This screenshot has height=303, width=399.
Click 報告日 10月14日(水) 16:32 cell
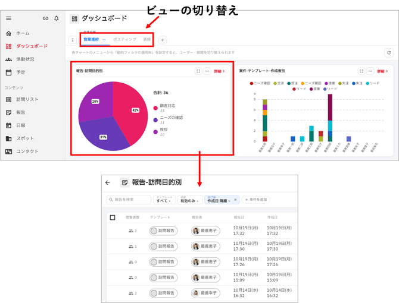245,293
